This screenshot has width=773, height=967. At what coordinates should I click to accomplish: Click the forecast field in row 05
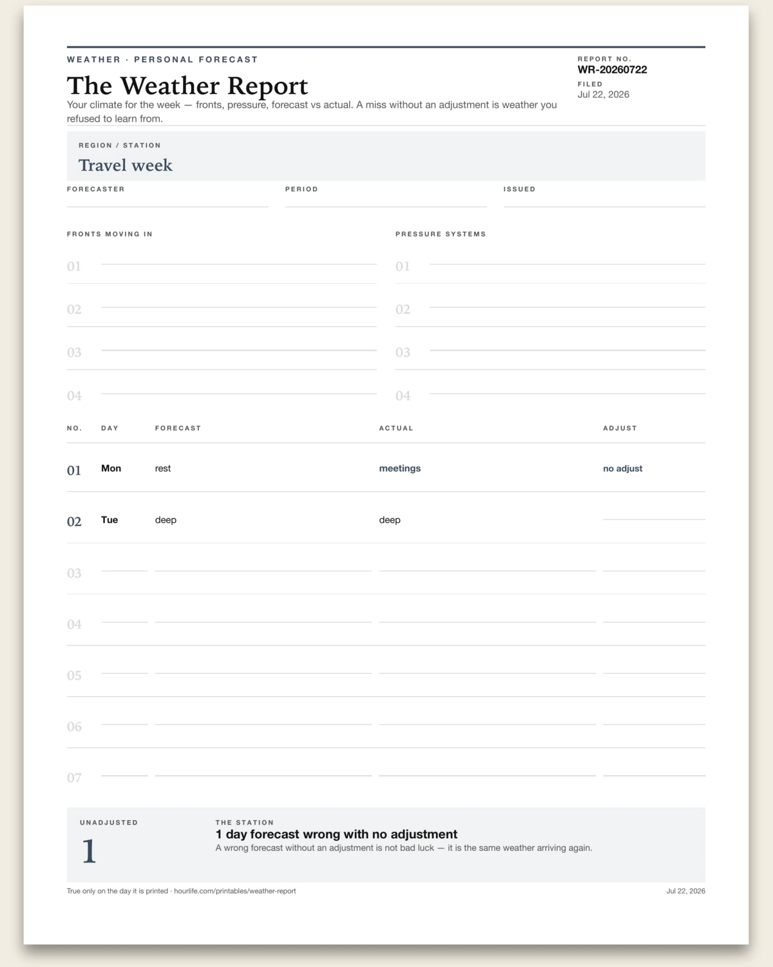click(x=263, y=668)
